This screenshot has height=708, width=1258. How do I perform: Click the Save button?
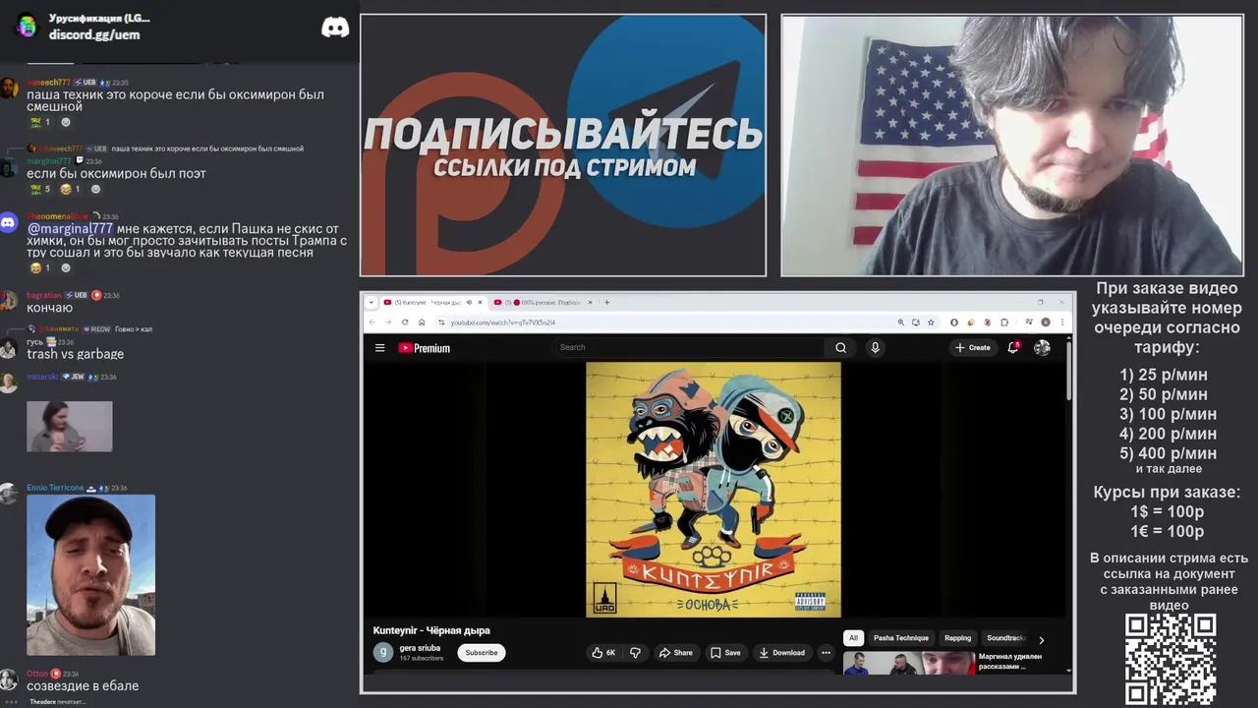pyautogui.click(x=726, y=653)
